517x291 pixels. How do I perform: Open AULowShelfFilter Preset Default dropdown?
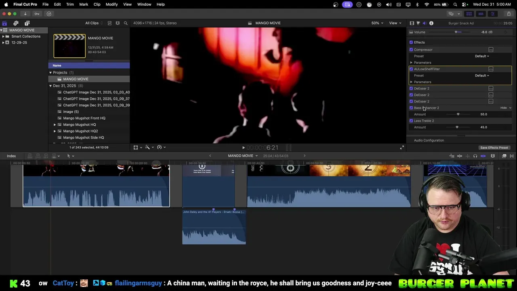point(482,76)
